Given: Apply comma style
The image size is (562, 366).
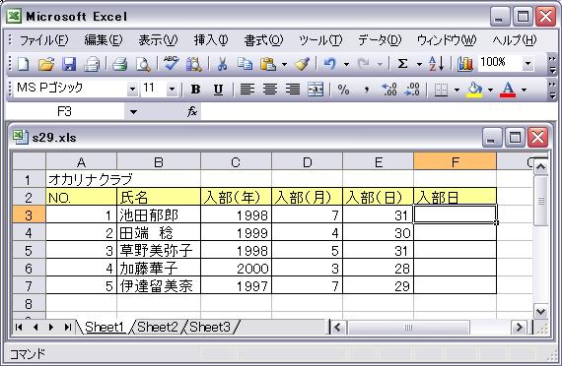Looking at the screenshot, I should (367, 90).
